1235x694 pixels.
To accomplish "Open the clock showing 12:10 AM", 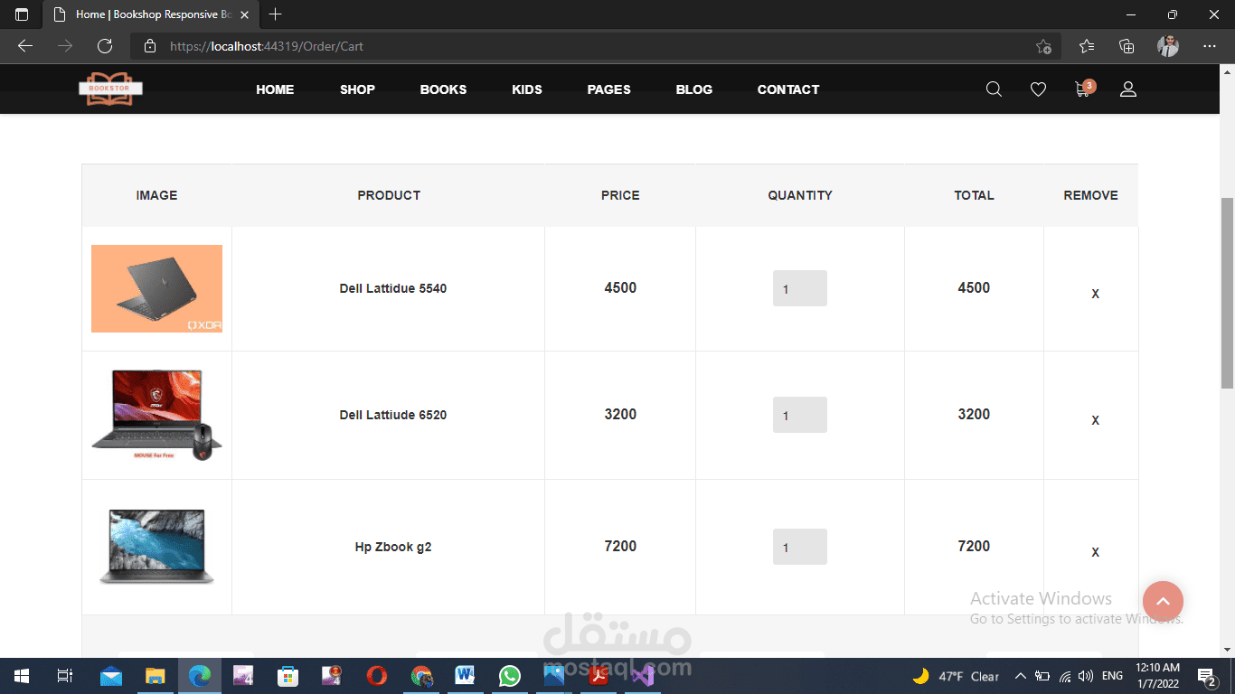I will pos(1158,676).
